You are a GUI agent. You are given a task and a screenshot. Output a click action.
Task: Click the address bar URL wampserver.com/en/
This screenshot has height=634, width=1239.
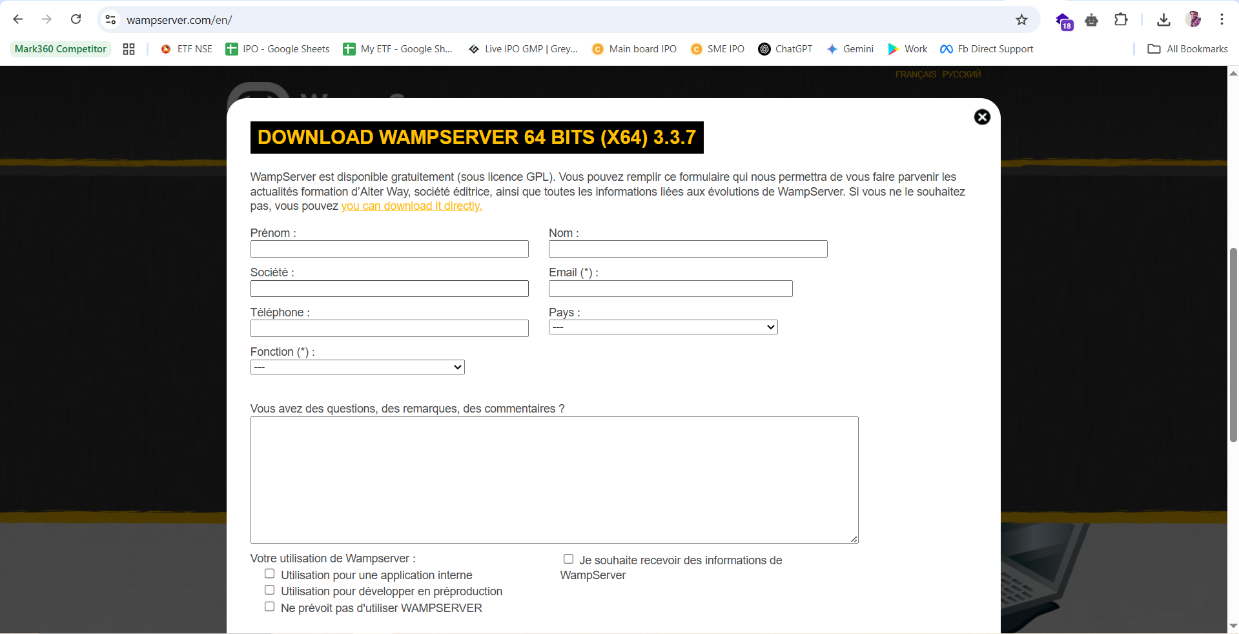pos(179,20)
